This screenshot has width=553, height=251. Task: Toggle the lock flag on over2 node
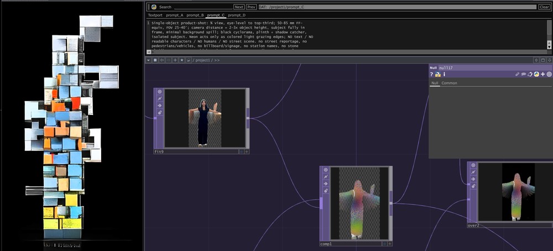(x=473, y=186)
